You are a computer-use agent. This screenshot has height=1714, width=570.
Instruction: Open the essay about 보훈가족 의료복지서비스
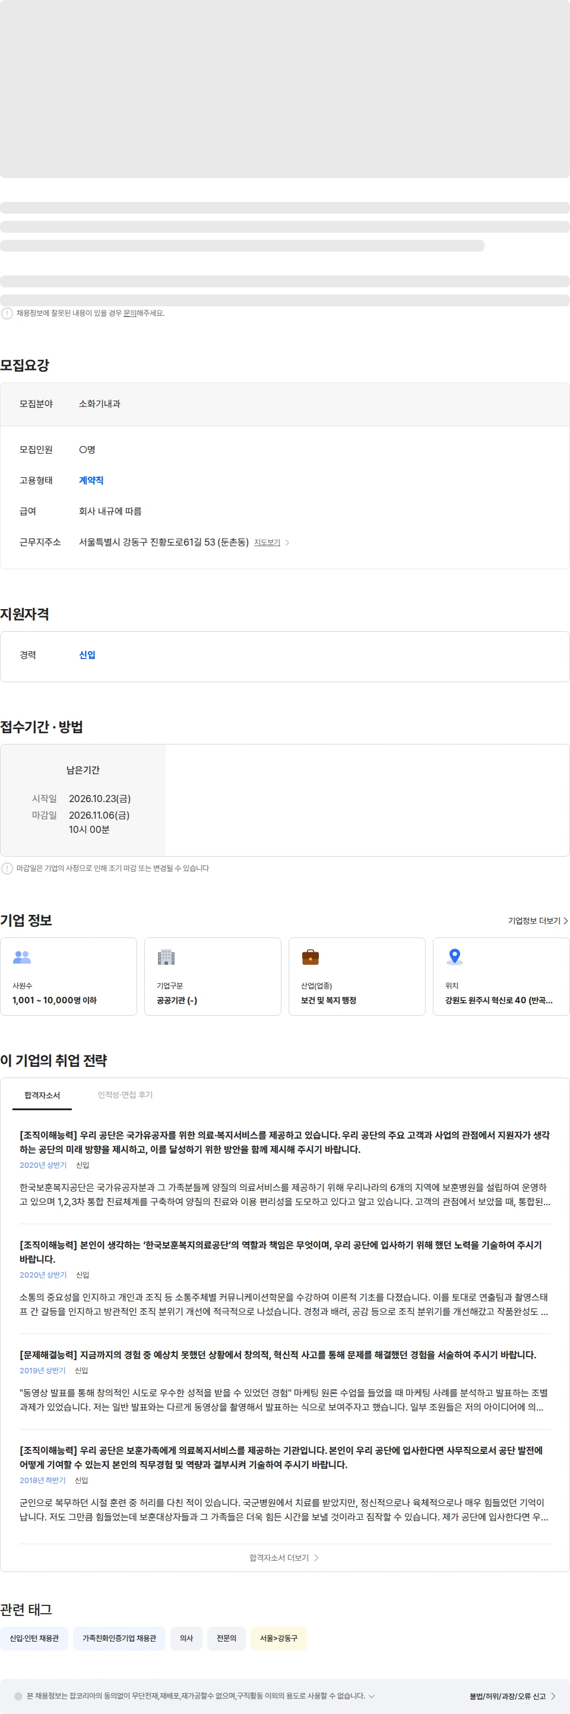[x=284, y=1458]
